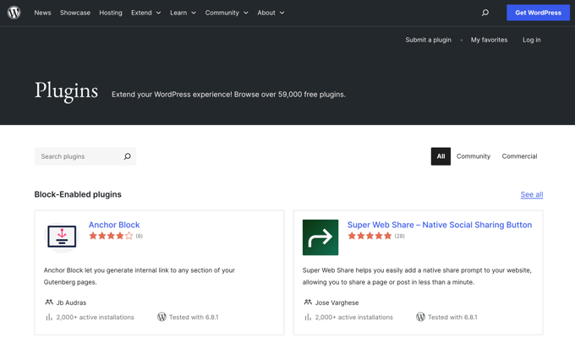Select the All filter tab
Screen dimensions: 575x337
pyautogui.click(x=441, y=156)
